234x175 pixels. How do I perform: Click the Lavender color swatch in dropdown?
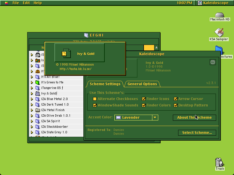click(118, 118)
